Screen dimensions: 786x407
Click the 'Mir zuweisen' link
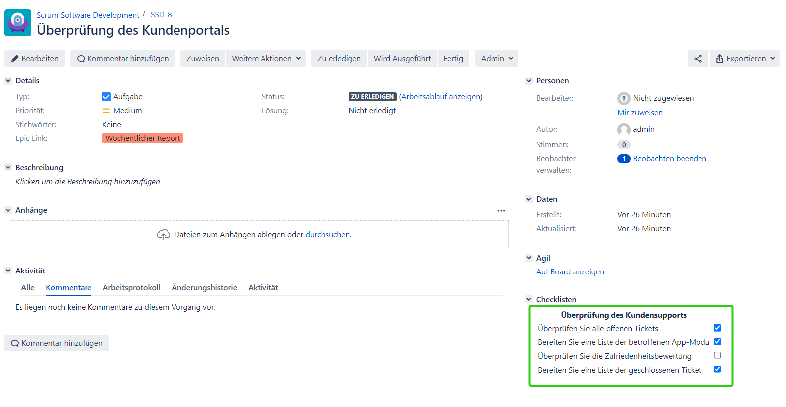pos(640,113)
